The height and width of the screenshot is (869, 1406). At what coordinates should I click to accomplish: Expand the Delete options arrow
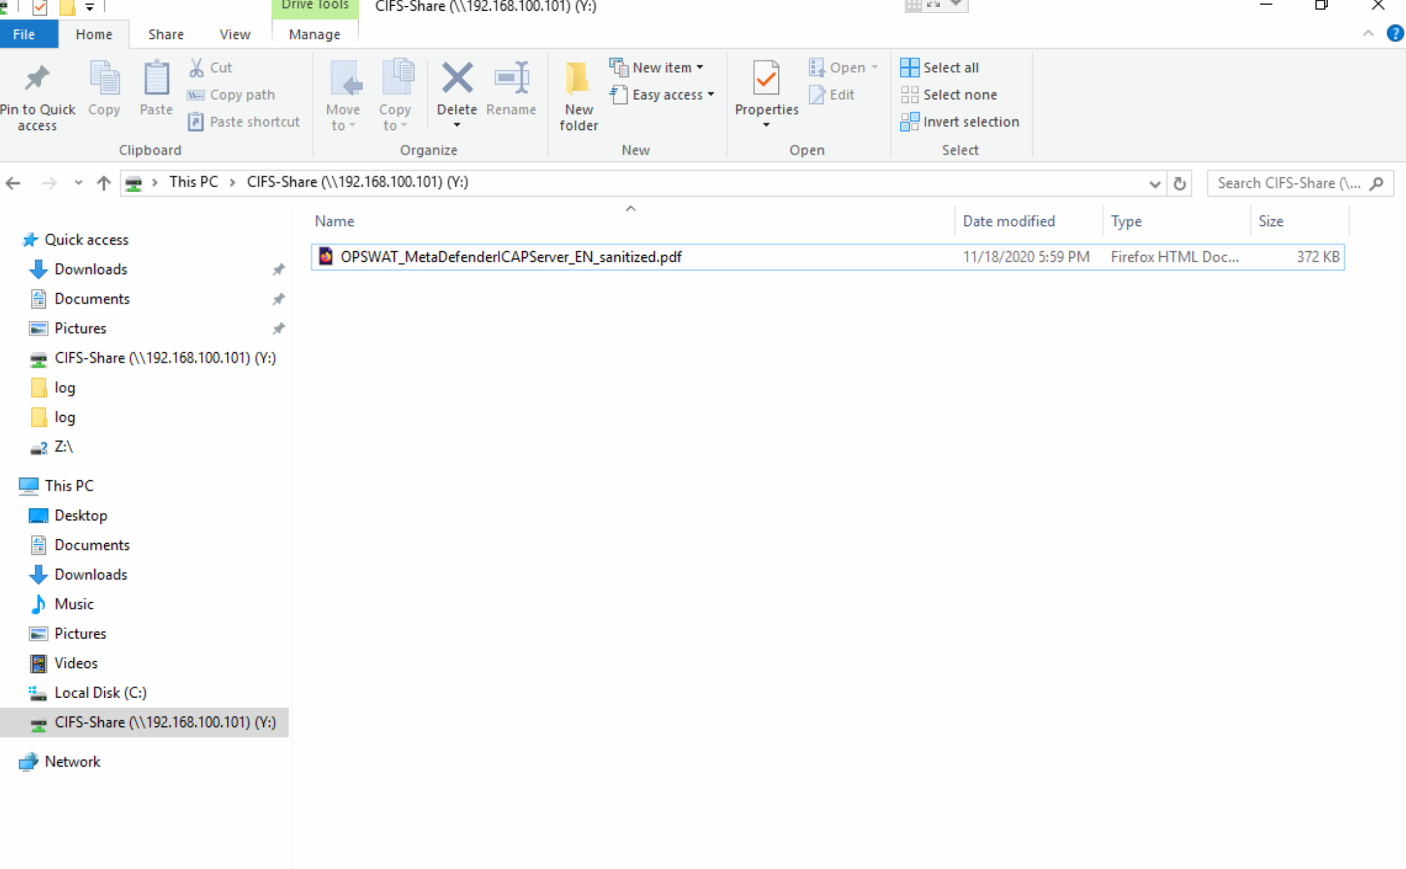(x=457, y=125)
